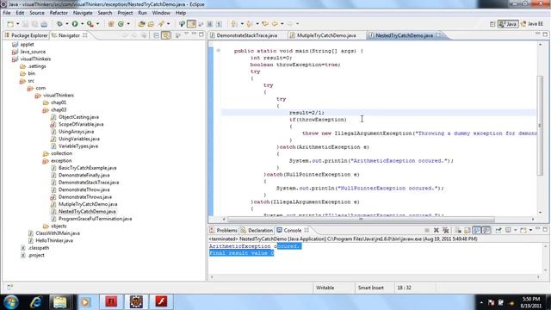The height and width of the screenshot is (310, 551).
Task: Open the Debug dropdown arrow
Action: coord(67,24)
